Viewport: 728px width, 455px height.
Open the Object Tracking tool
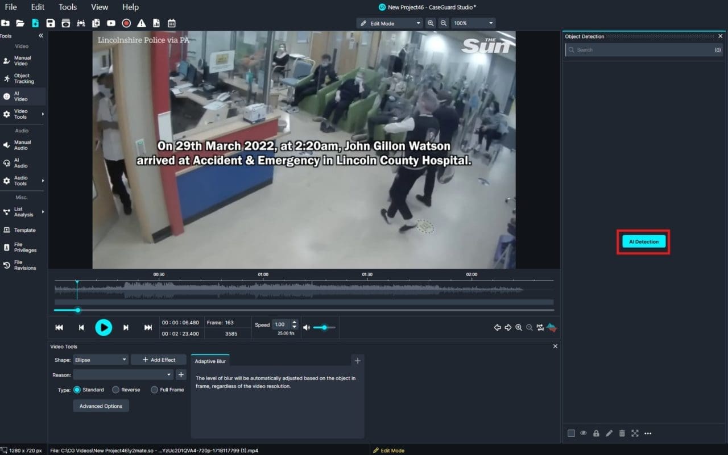coord(23,78)
